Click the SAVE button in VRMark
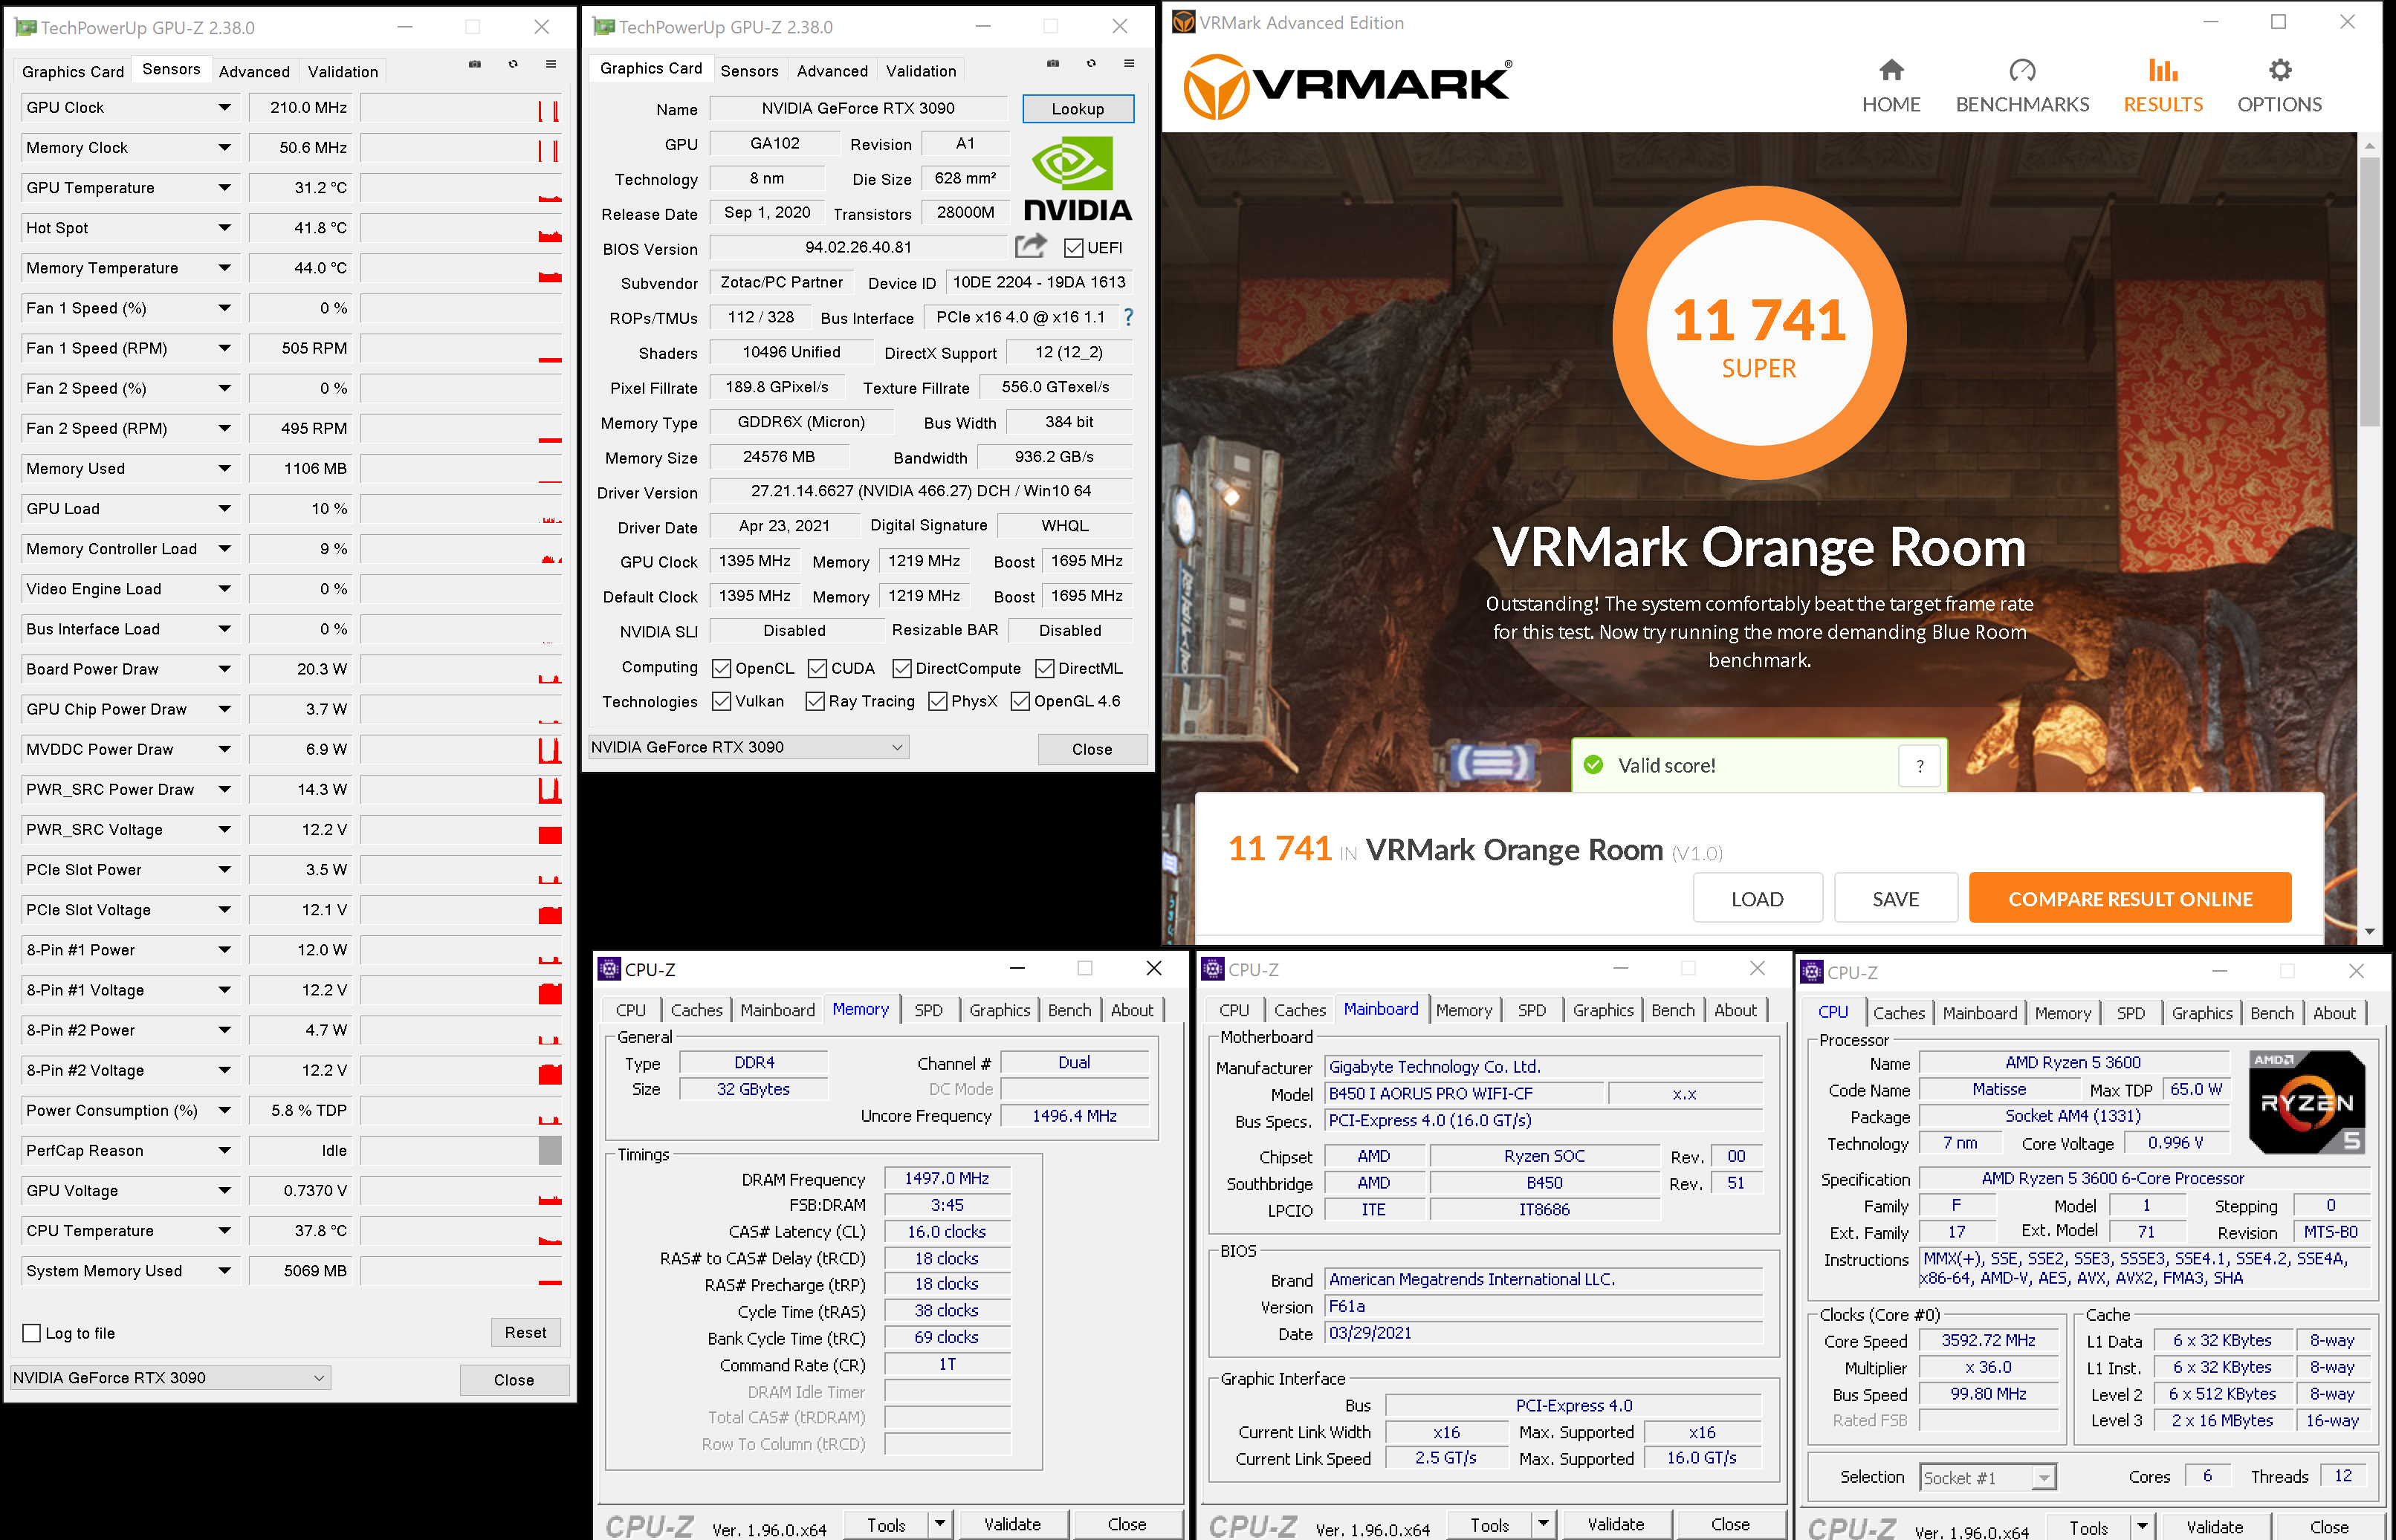The height and width of the screenshot is (1540, 2396). click(1895, 898)
